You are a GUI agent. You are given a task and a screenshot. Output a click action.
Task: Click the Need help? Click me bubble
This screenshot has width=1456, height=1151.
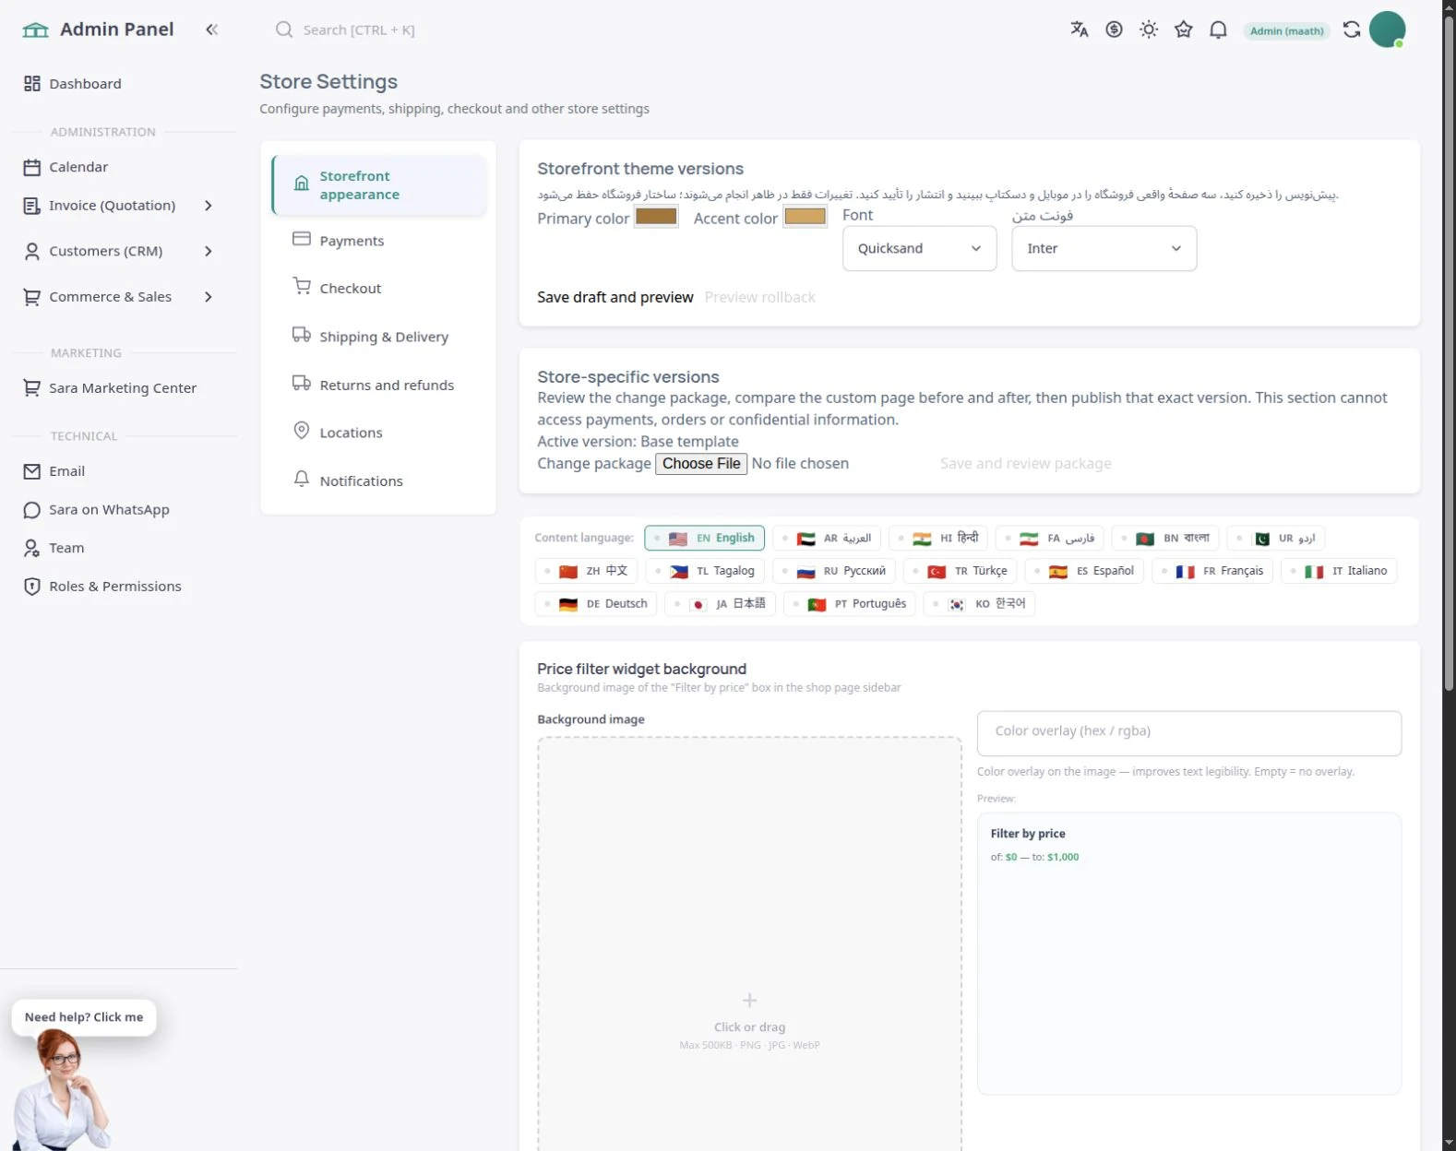(84, 1017)
